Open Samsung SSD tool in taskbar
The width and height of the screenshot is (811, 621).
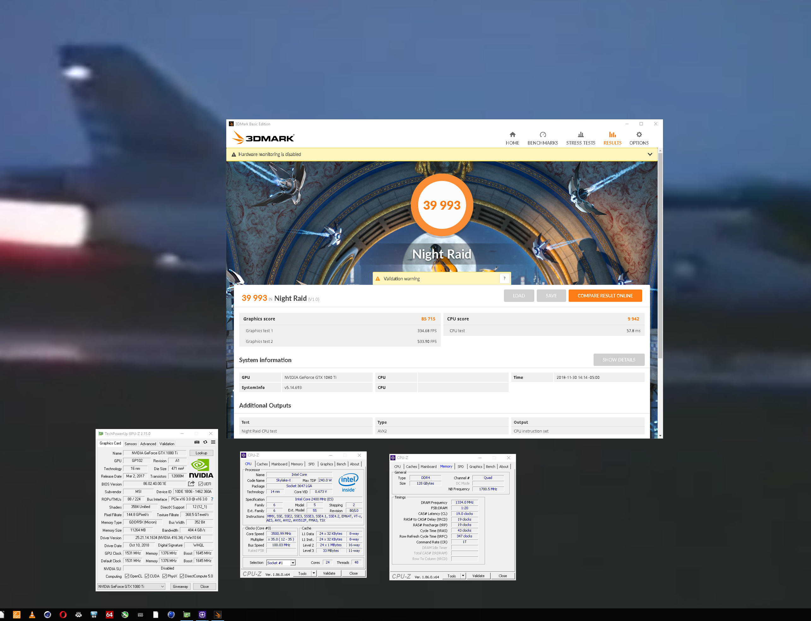[x=140, y=615]
